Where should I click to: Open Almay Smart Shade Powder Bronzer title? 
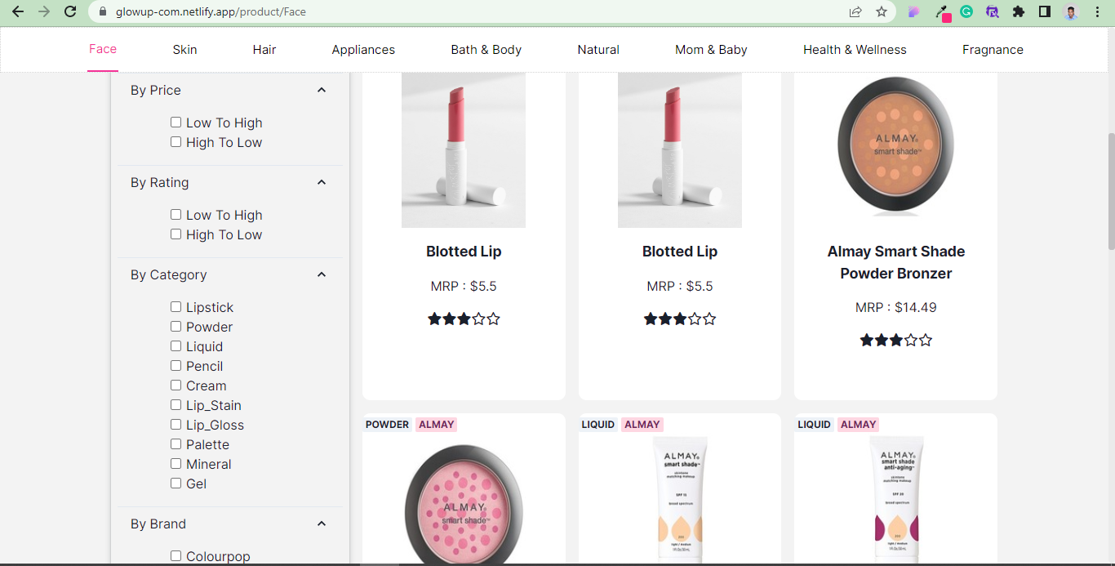tap(896, 262)
